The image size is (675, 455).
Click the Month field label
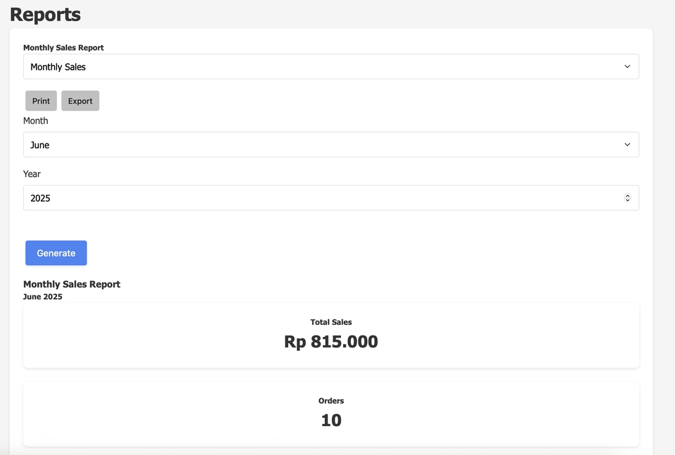[36, 121]
